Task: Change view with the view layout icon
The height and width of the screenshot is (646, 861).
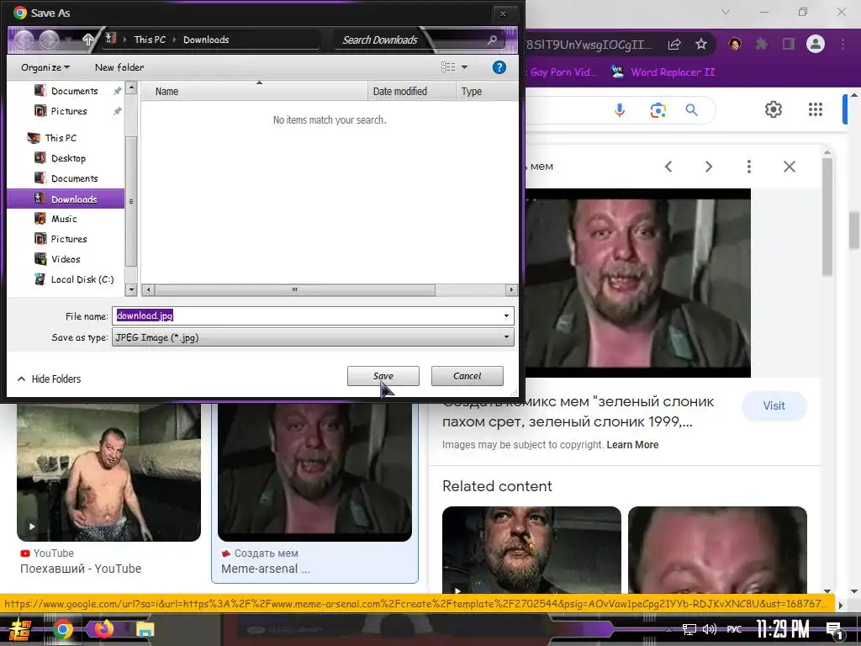Action: 448,67
